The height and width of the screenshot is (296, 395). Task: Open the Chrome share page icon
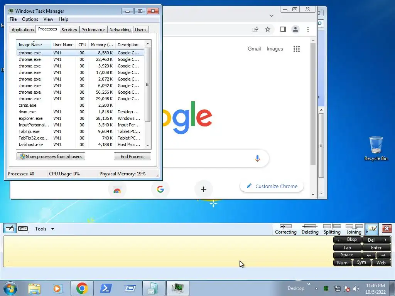(x=255, y=29)
